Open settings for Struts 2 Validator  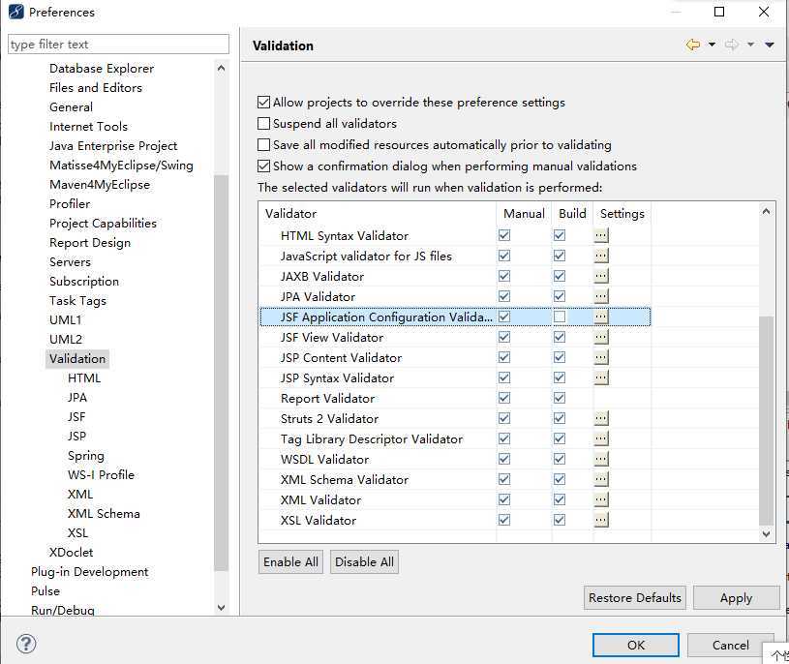(601, 418)
